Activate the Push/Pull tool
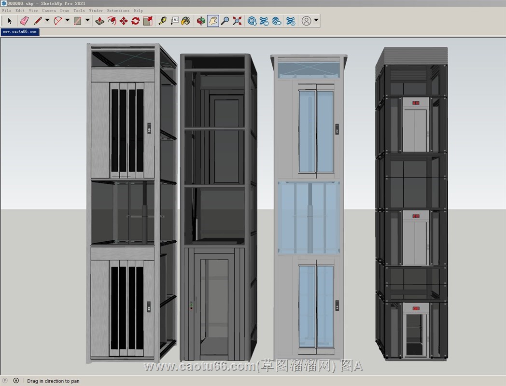This screenshot has width=506, height=386. (100, 21)
